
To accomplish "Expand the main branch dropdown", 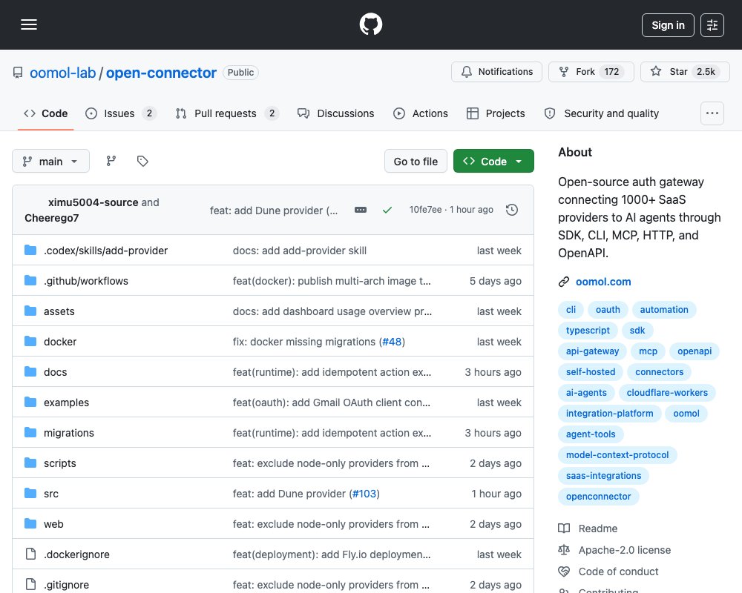I will point(50,162).
